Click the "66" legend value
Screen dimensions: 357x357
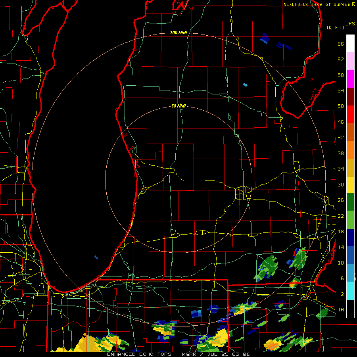[x=341, y=44]
